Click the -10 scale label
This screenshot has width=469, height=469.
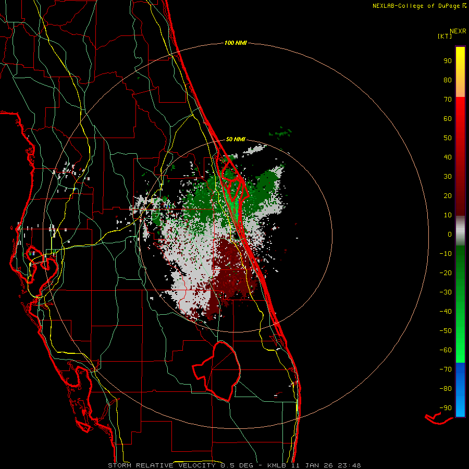coord(446,254)
